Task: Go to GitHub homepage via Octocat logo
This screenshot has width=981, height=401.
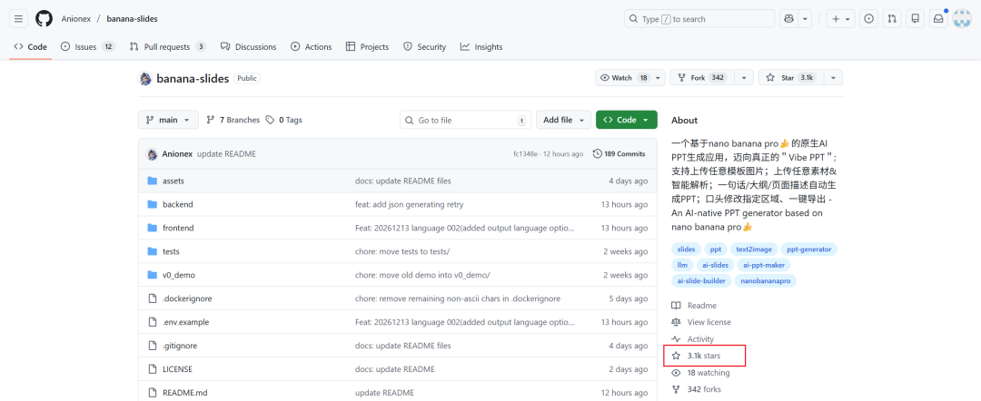Action: click(x=44, y=19)
